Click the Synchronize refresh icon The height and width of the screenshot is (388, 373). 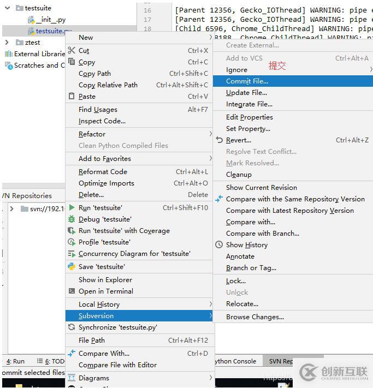(72, 327)
